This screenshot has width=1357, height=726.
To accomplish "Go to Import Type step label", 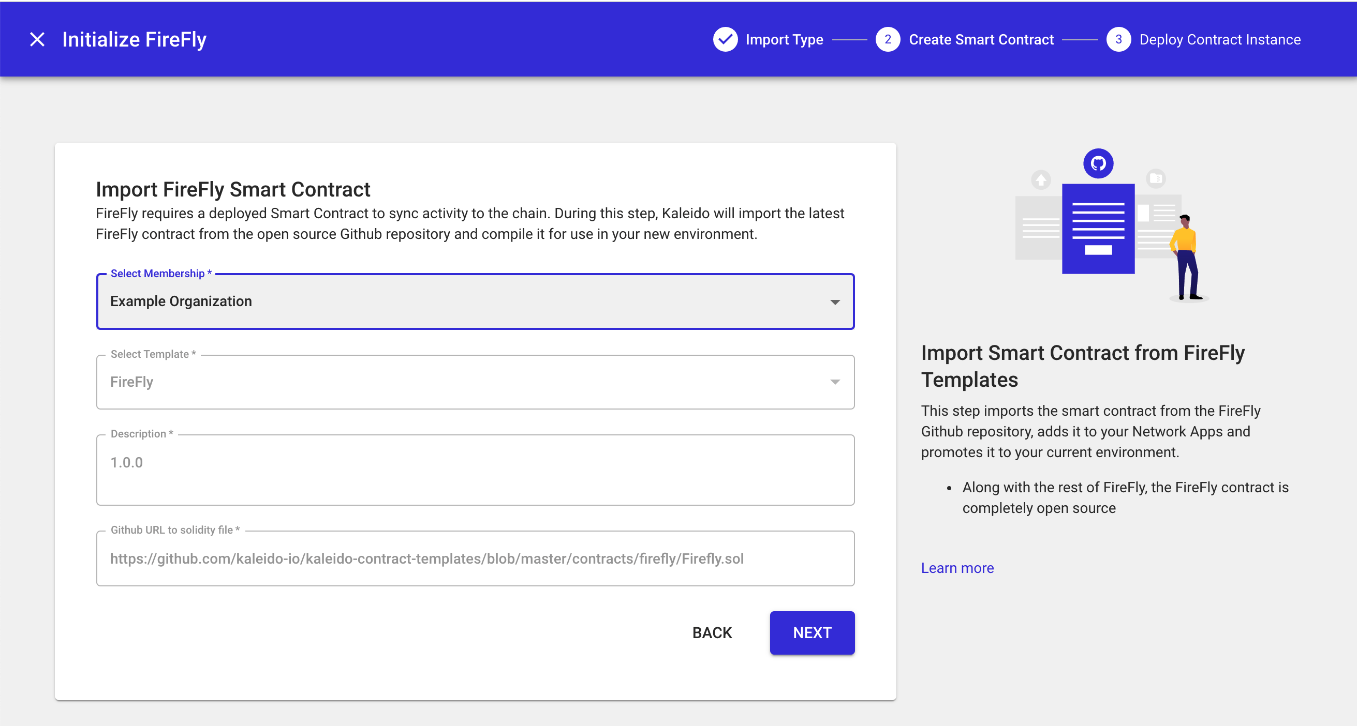I will 784,39.
